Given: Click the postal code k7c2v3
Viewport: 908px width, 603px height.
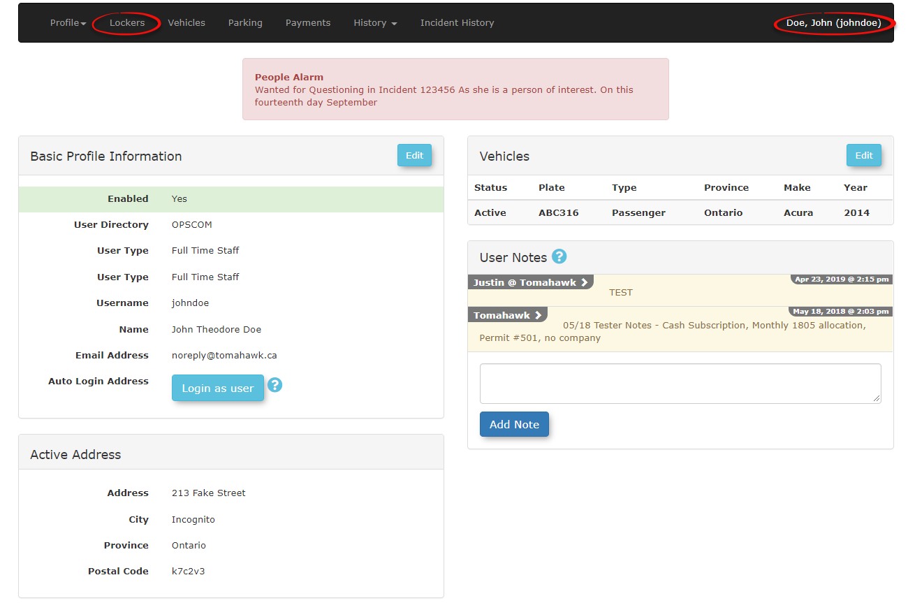Looking at the screenshot, I should point(188,571).
